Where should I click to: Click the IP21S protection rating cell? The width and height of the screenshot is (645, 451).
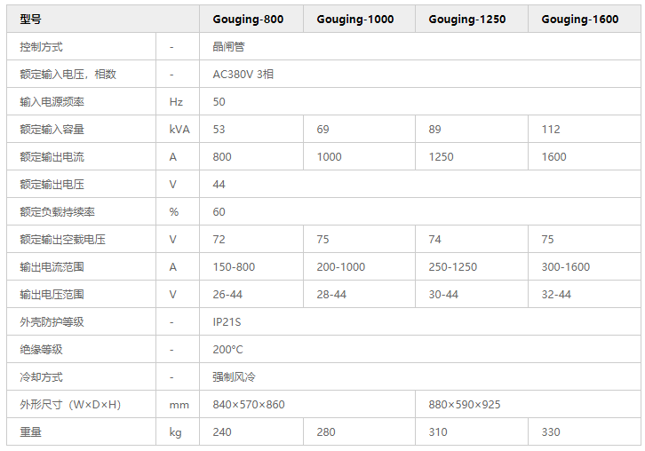227,322
